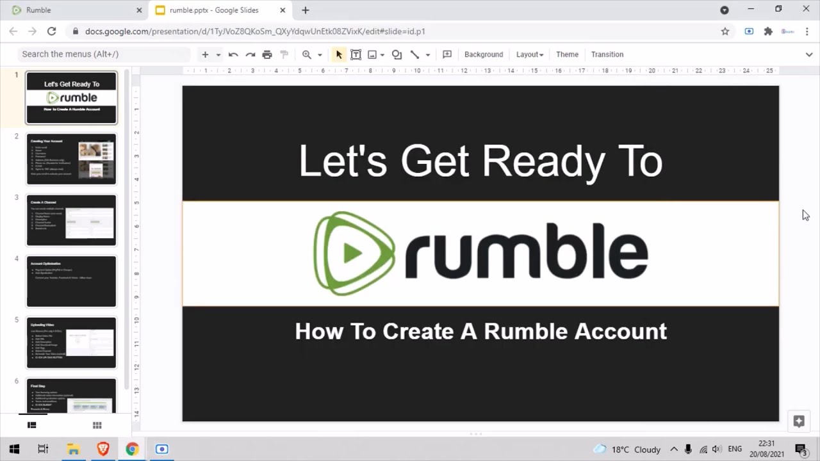Click the 18°C Cloudy weather widget
The height and width of the screenshot is (461, 820).
[627, 449]
